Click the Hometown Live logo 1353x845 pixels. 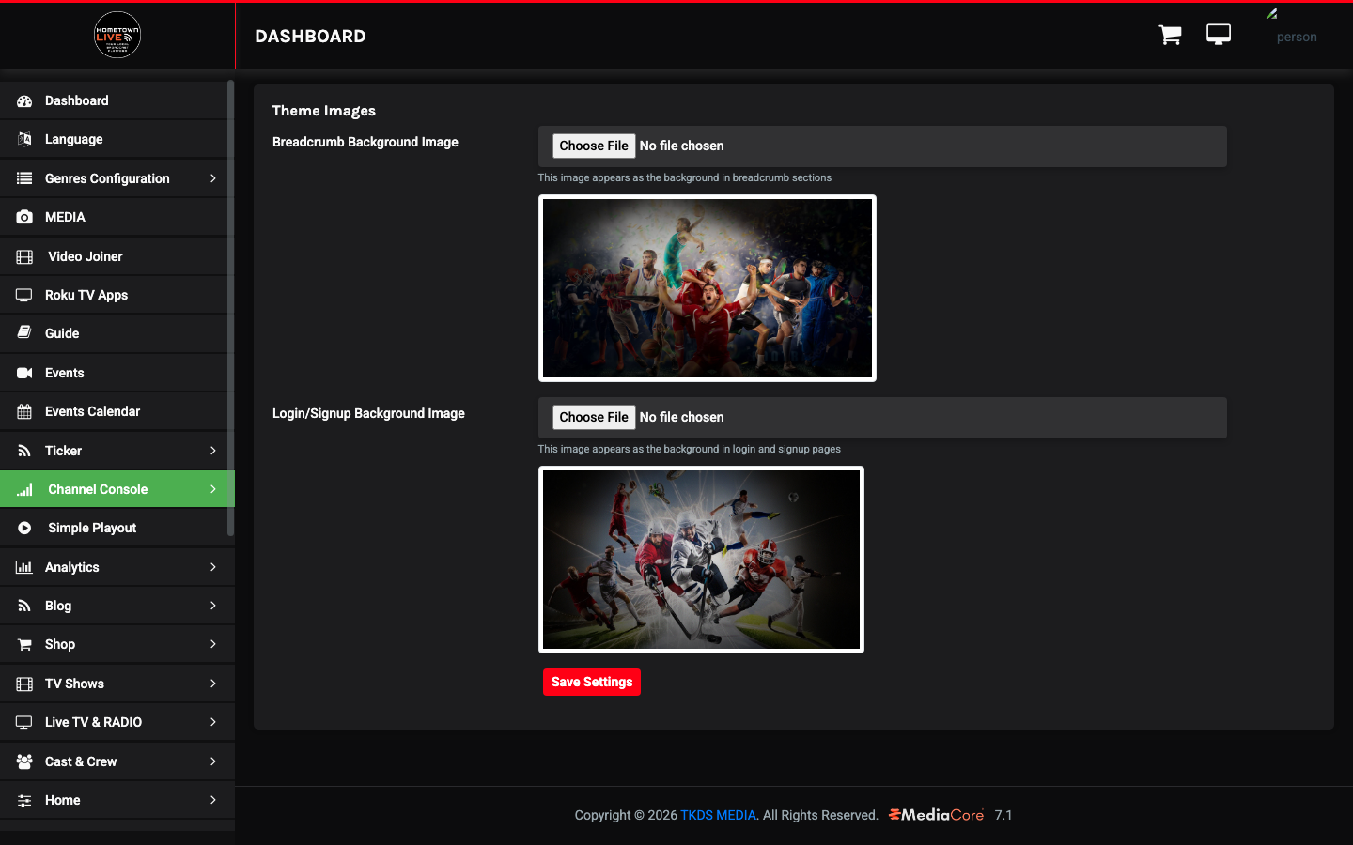[117, 35]
